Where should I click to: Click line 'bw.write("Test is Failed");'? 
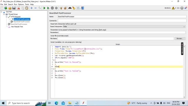(68, 71)
